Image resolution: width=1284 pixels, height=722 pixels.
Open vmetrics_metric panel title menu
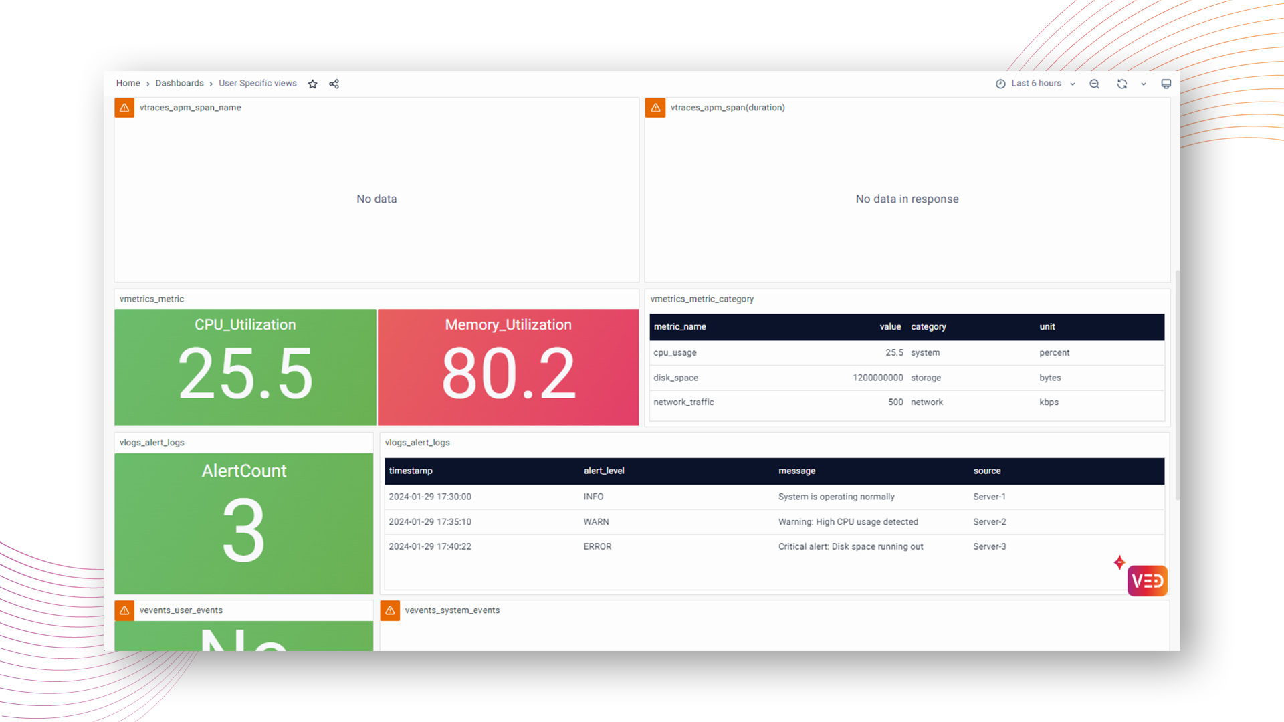click(152, 299)
